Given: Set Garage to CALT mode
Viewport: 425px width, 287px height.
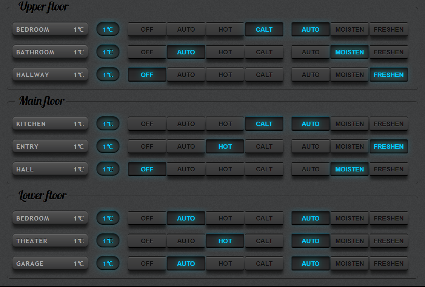Looking at the screenshot, I should pos(264,264).
